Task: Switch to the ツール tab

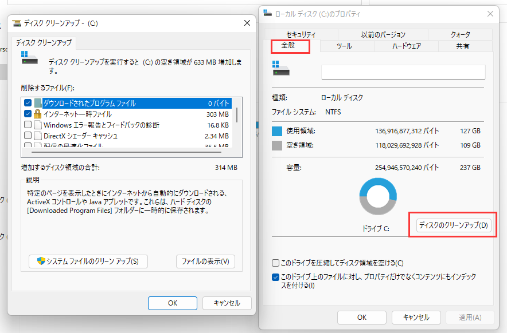Action: [346, 46]
